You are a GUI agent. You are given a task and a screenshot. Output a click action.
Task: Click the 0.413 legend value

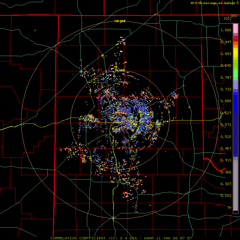pos(226,160)
